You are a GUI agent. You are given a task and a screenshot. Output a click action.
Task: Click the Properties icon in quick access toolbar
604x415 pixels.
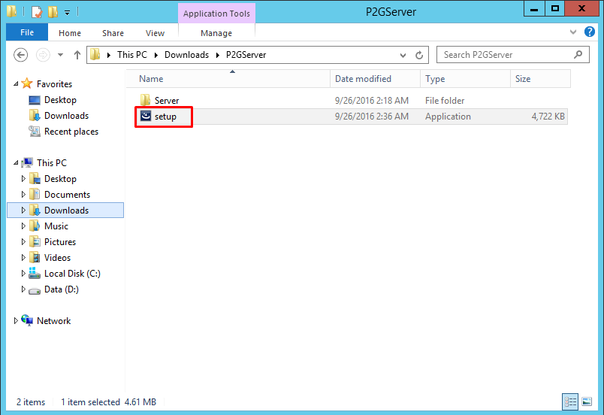[x=37, y=12]
